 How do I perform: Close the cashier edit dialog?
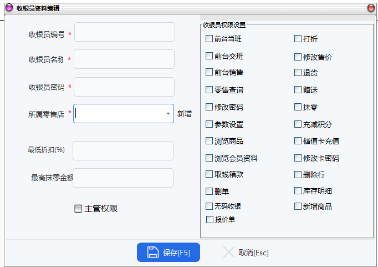370,8
